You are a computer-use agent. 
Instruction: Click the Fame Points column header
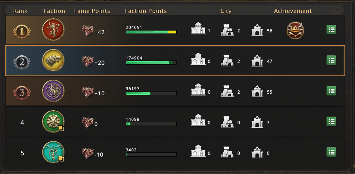point(92,11)
